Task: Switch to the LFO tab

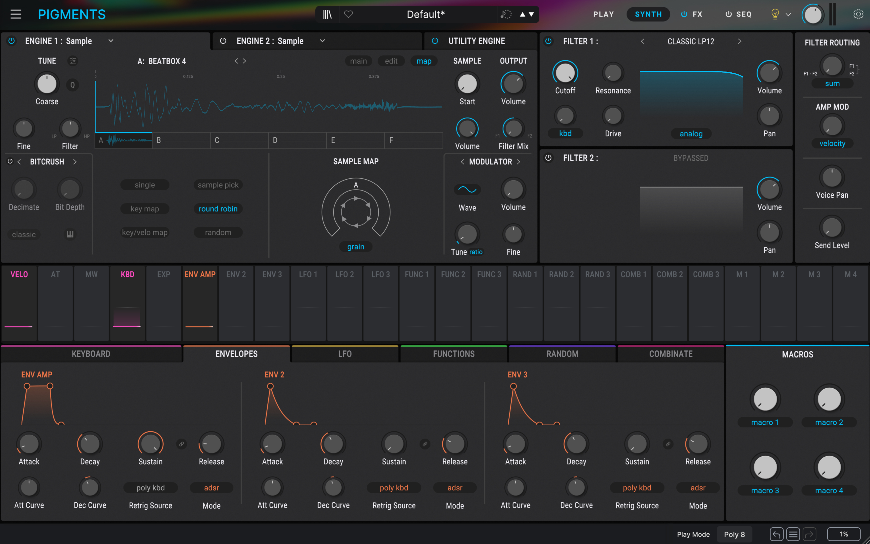Action: (x=345, y=354)
